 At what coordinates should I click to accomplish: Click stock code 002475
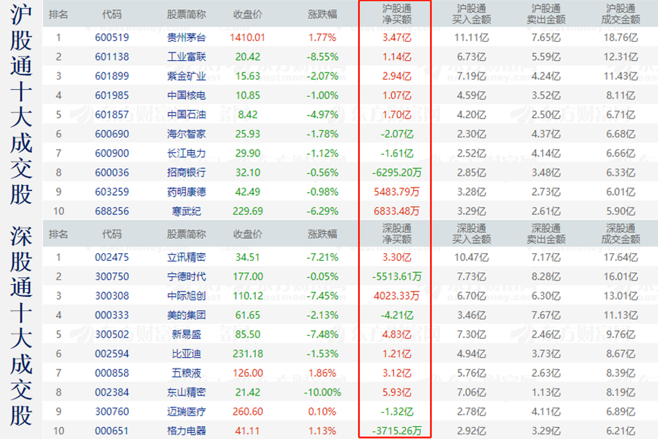112,257
